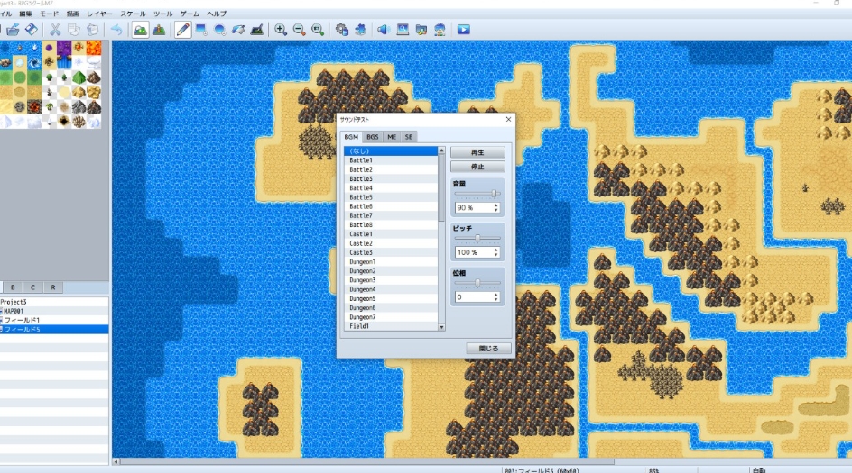Undo the last action with the arrow icon
Image resolution: width=852 pixels, height=473 pixels.
(x=116, y=30)
